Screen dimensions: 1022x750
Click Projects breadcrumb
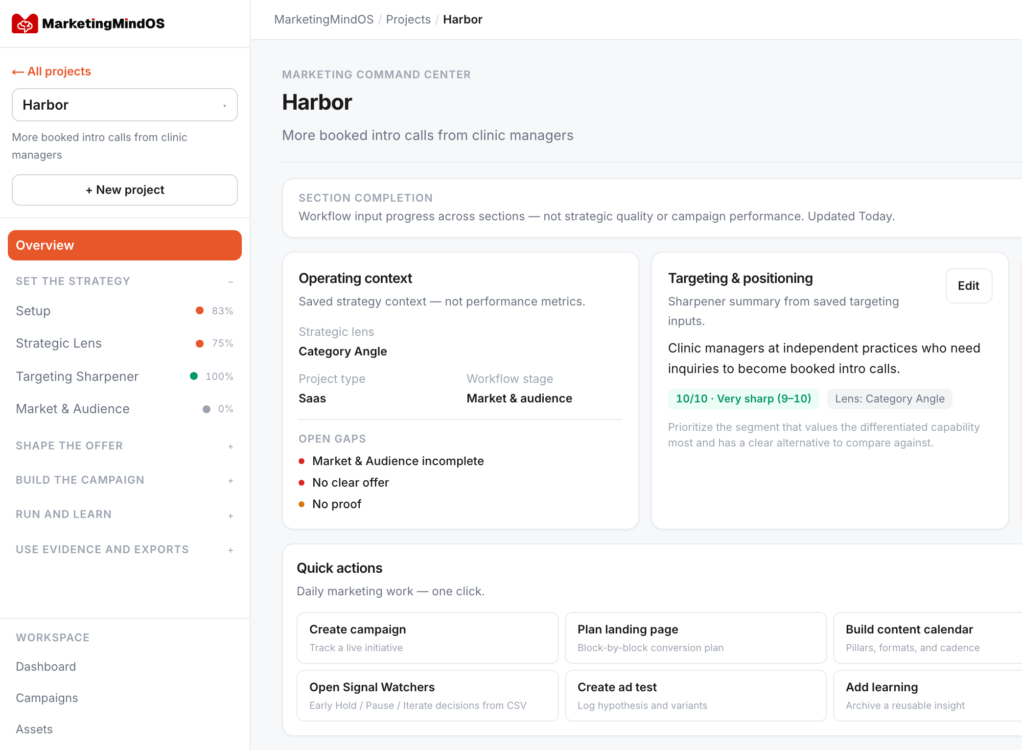pos(408,20)
